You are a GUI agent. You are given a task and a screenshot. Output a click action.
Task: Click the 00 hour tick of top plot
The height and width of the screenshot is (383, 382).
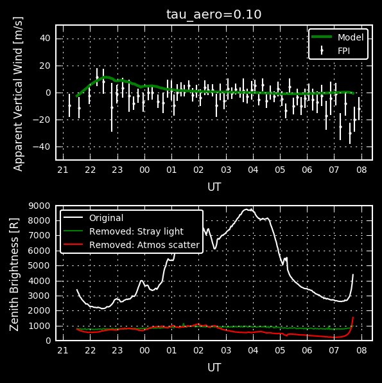click(144, 170)
